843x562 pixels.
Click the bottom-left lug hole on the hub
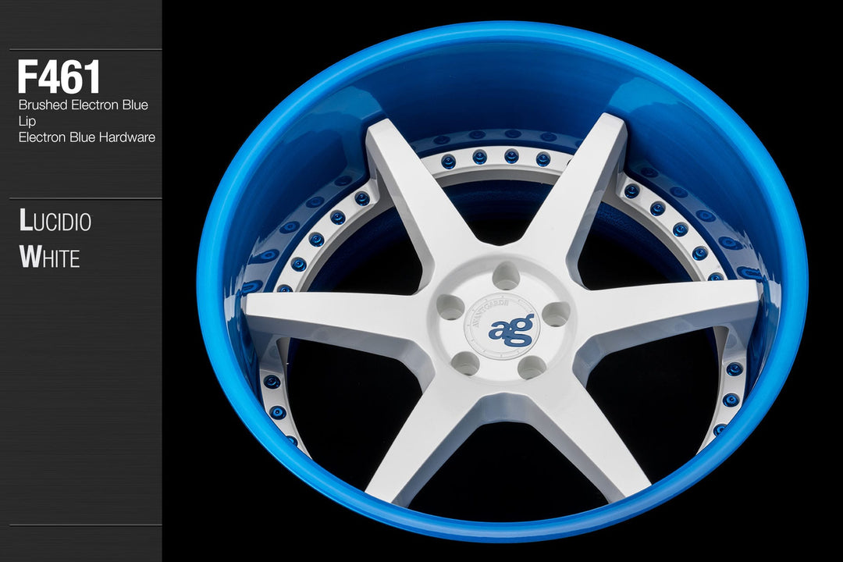pos(466,361)
